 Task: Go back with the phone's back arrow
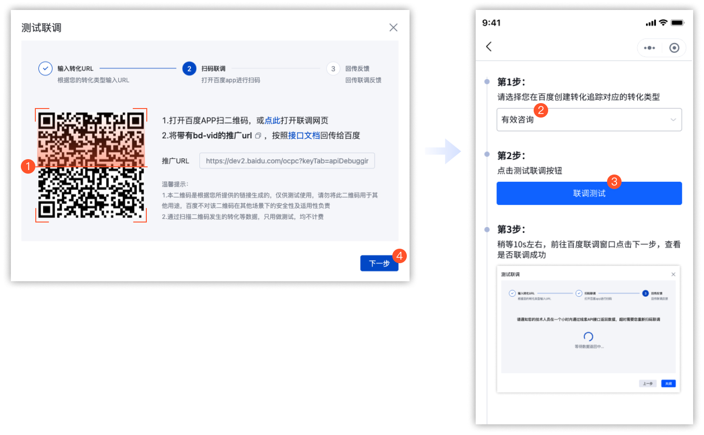[489, 47]
